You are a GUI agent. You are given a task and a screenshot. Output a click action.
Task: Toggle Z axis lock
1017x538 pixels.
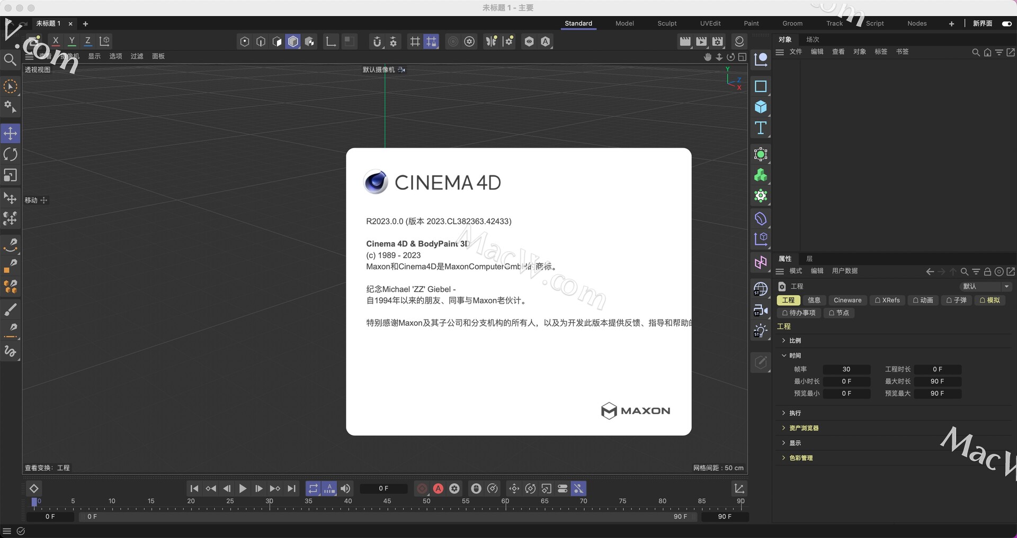[88, 41]
